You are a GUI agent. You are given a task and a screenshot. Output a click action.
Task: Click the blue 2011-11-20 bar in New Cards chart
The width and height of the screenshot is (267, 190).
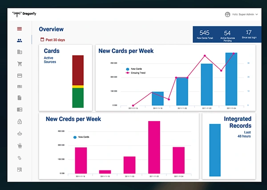coord(182,91)
